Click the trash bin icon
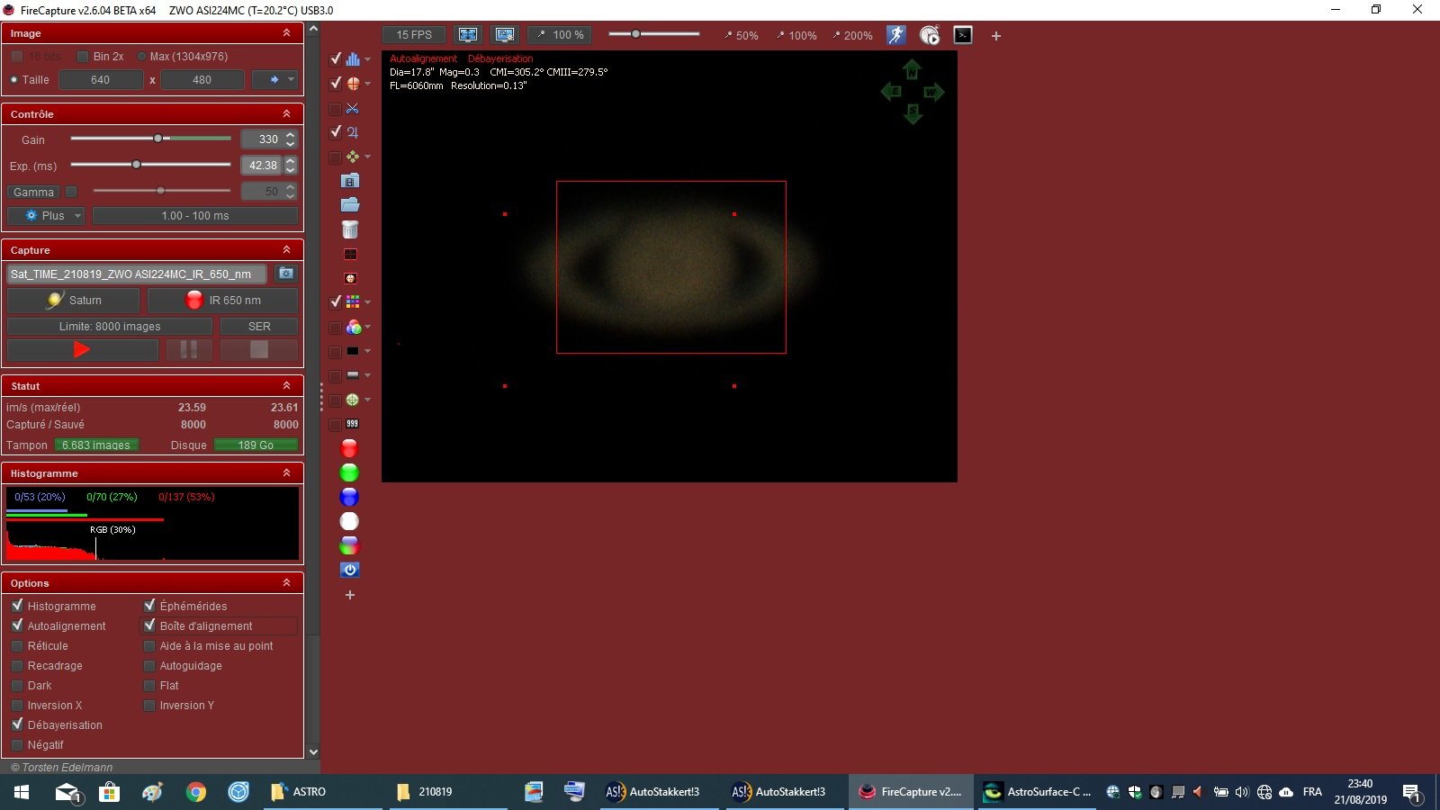Viewport: 1440px width, 810px height. [x=350, y=229]
